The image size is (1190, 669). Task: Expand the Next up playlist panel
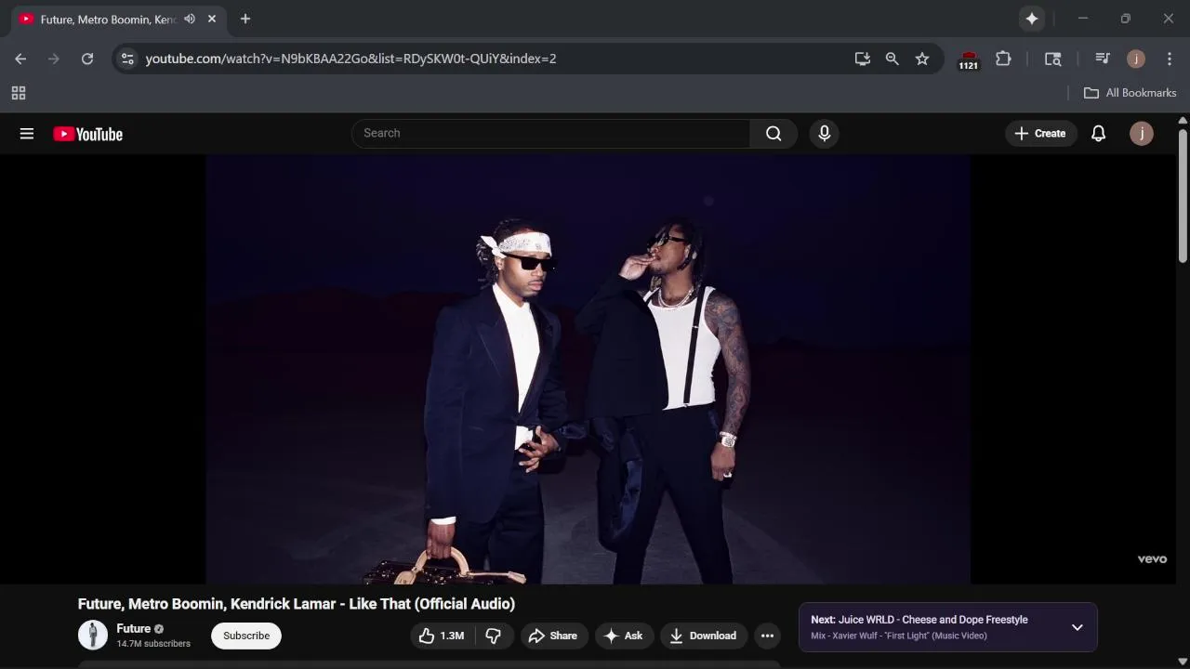[x=1077, y=627]
